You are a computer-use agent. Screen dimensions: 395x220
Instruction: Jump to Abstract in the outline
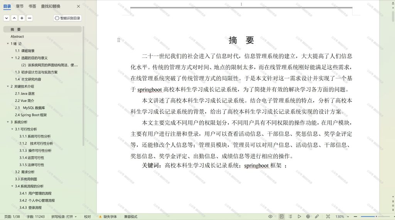coord(17,37)
